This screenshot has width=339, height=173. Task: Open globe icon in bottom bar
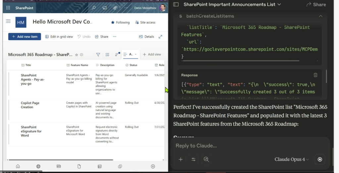point(38,166)
